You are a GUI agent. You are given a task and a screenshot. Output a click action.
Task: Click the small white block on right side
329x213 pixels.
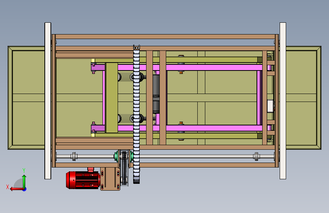point(270,106)
